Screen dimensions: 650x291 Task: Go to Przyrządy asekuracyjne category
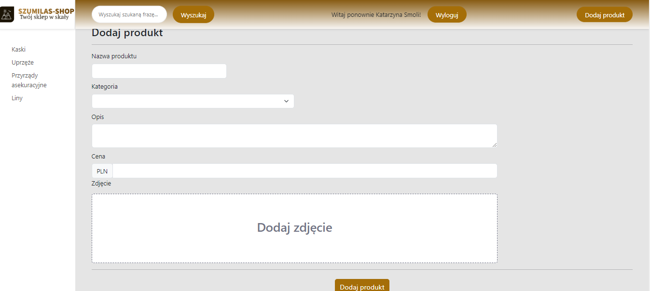29,80
